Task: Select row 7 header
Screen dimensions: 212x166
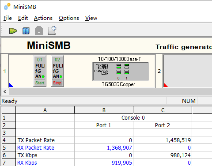Action: tap(8, 162)
